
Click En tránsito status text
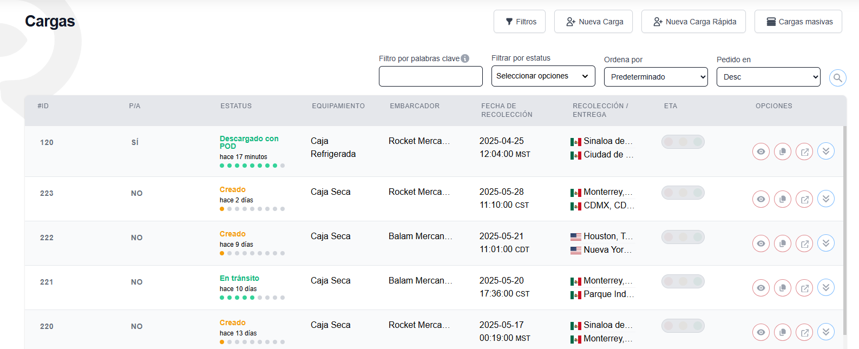[239, 278]
